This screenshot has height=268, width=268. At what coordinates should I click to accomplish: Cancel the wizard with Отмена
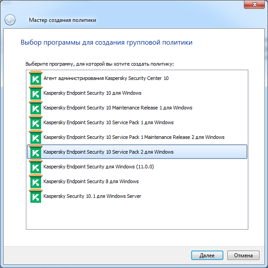(x=243, y=255)
